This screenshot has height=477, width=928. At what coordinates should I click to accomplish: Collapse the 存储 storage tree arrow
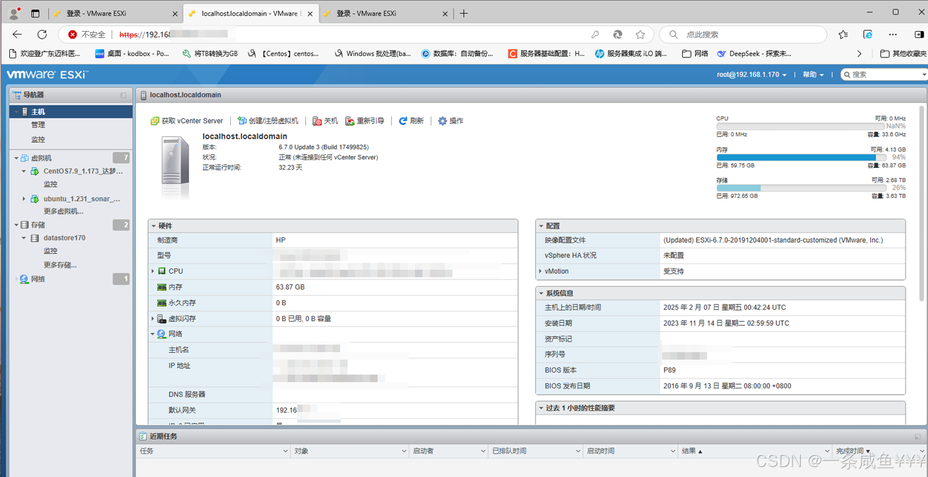[x=17, y=225]
